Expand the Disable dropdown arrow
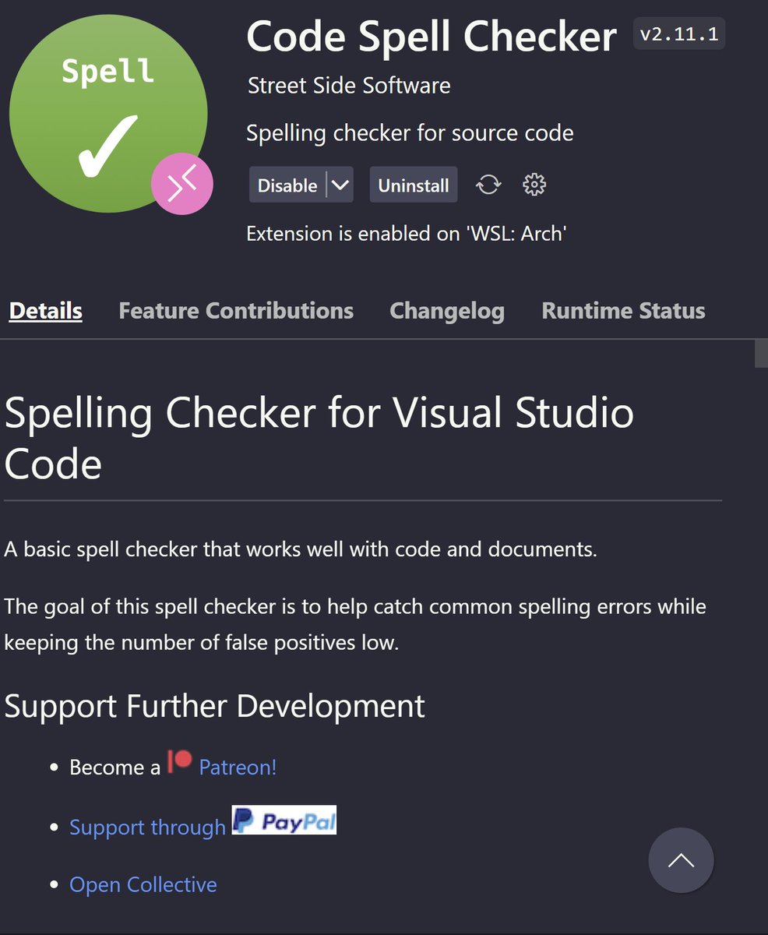Viewport: 768px width, 935px height. tap(340, 185)
